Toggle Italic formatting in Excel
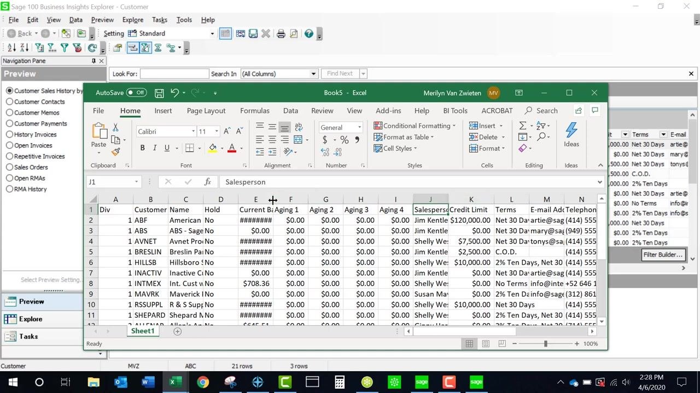The image size is (700, 393). (x=155, y=148)
